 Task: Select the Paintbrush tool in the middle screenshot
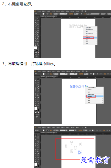coord(36,87)
